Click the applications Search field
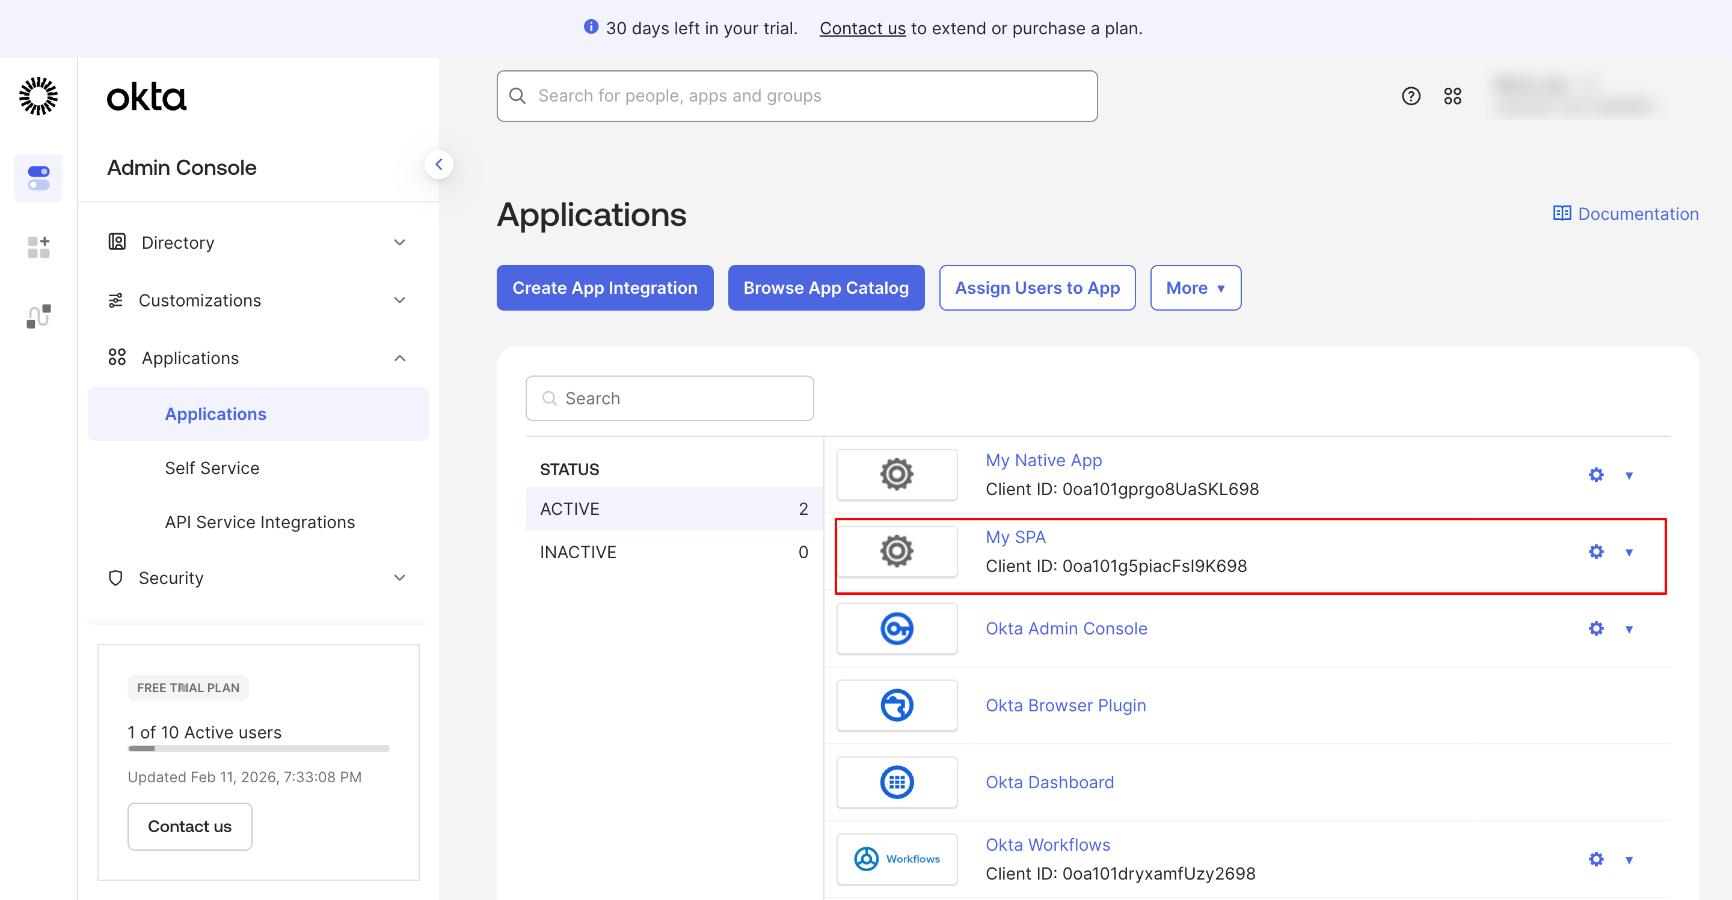 (x=670, y=398)
